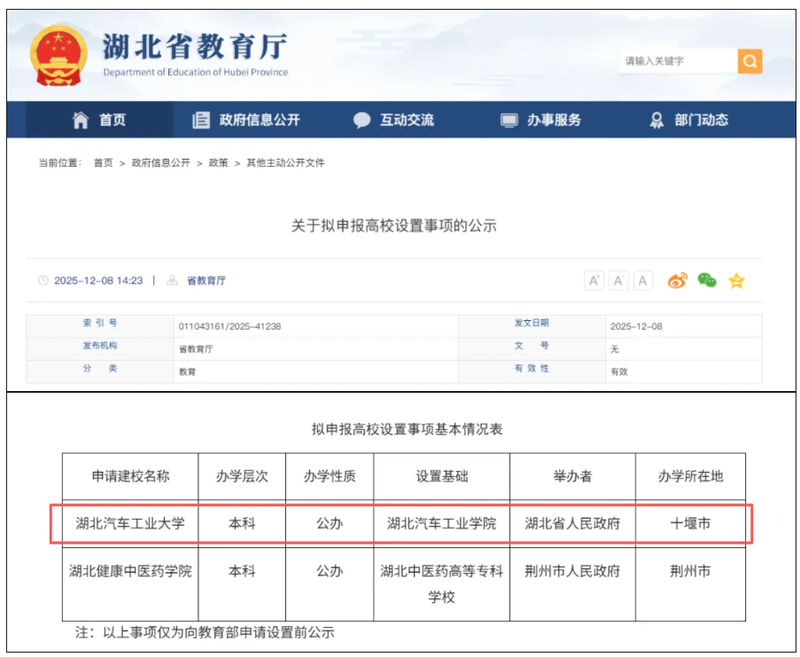Open the 部门动态 navigation menu
800x657 pixels.
point(687,120)
